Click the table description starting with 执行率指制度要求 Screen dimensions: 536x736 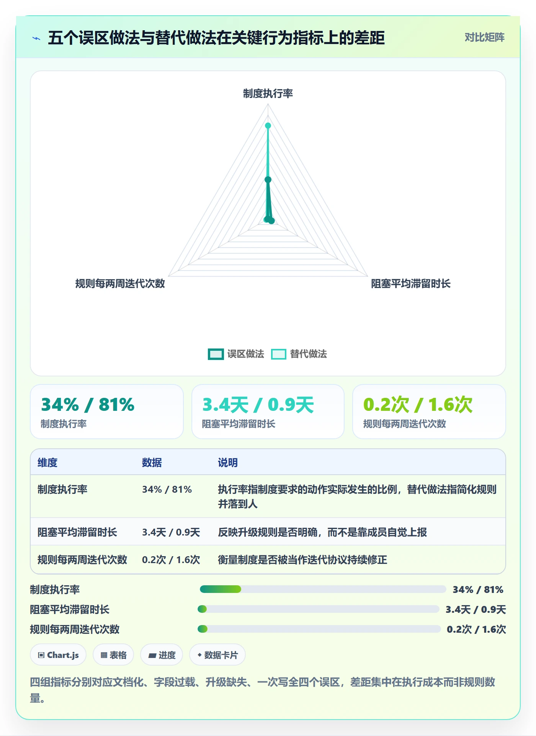click(x=357, y=497)
